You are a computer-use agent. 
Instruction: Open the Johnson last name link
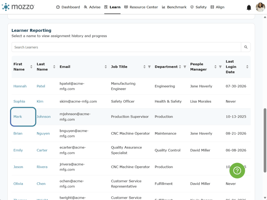coord(44,117)
